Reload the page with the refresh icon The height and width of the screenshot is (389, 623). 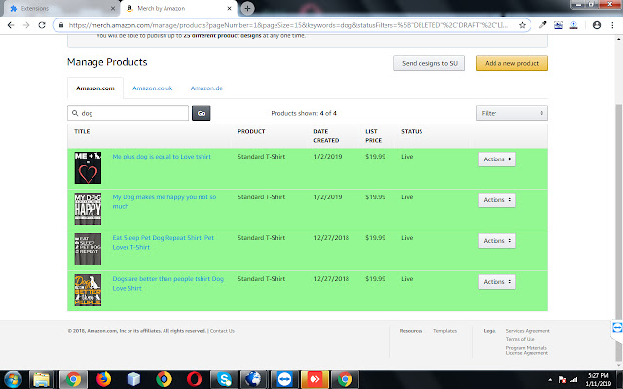[x=42, y=25]
